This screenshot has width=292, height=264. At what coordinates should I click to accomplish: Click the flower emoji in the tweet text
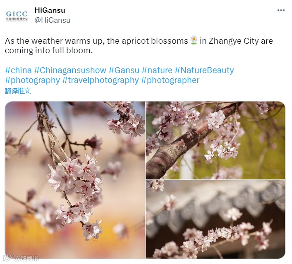click(x=194, y=40)
